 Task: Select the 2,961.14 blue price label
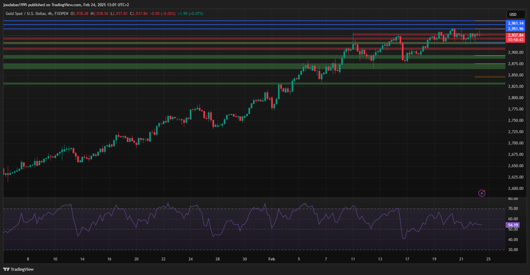point(516,23)
